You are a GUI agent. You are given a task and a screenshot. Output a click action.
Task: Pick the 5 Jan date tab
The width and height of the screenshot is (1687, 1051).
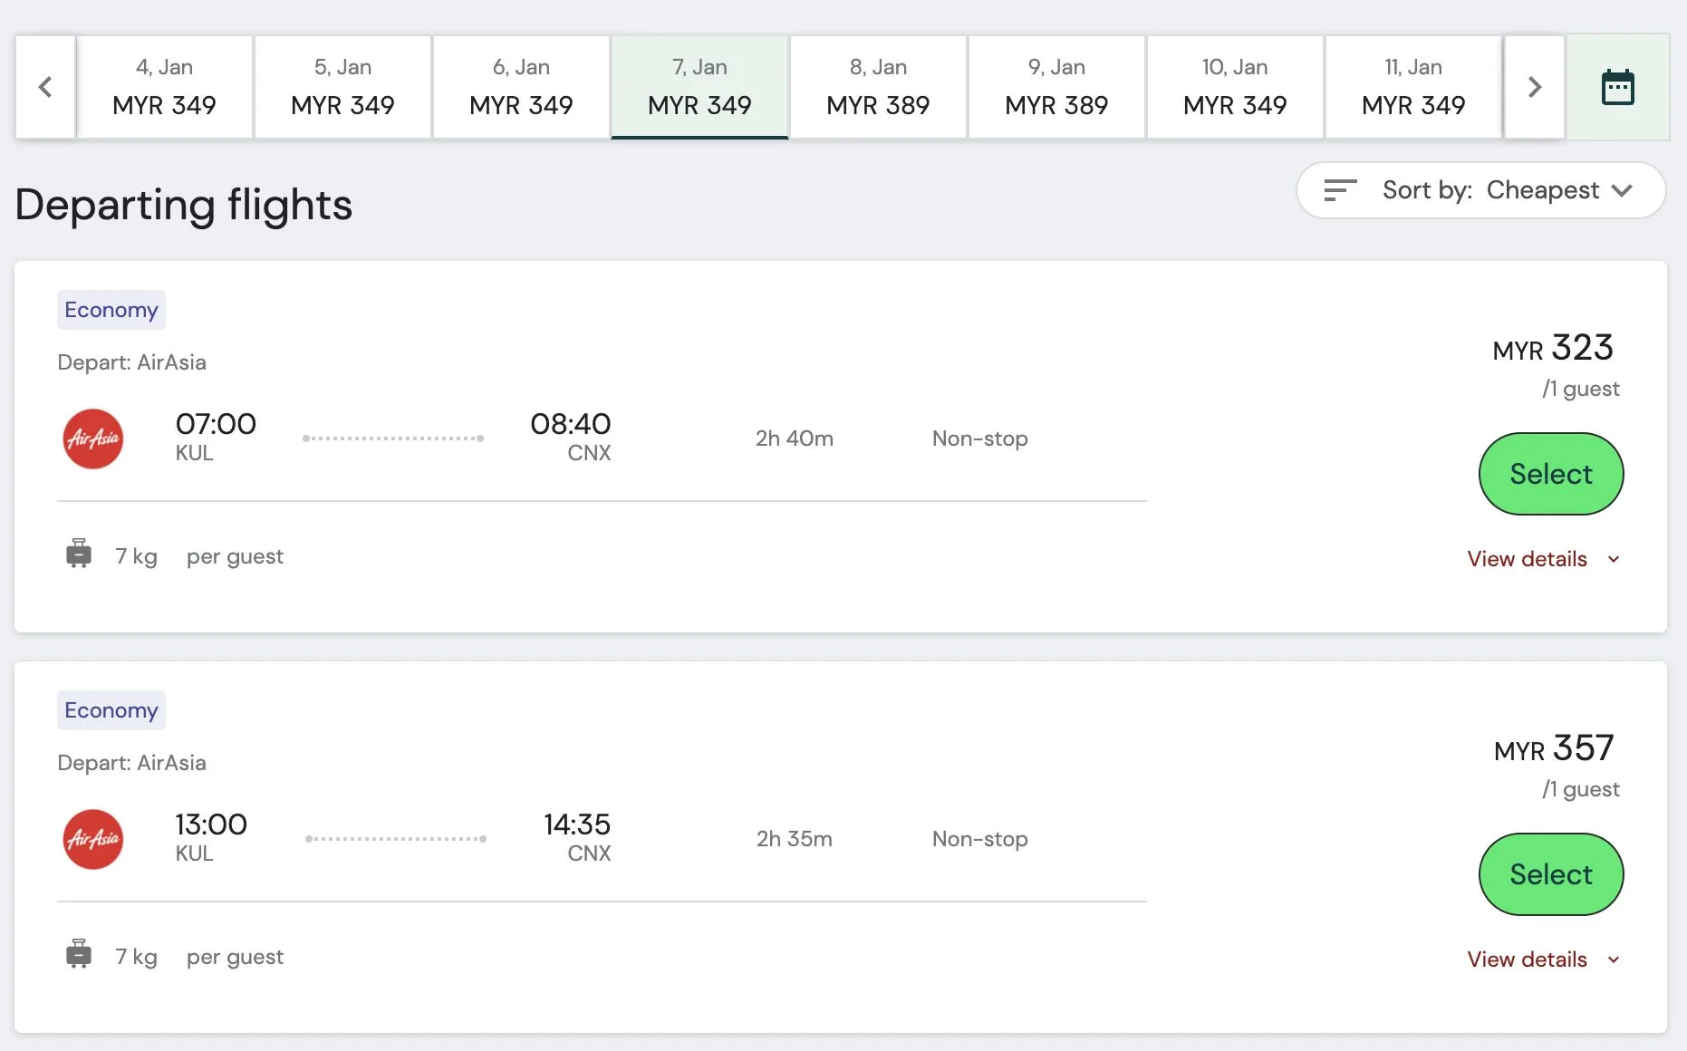click(x=342, y=88)
